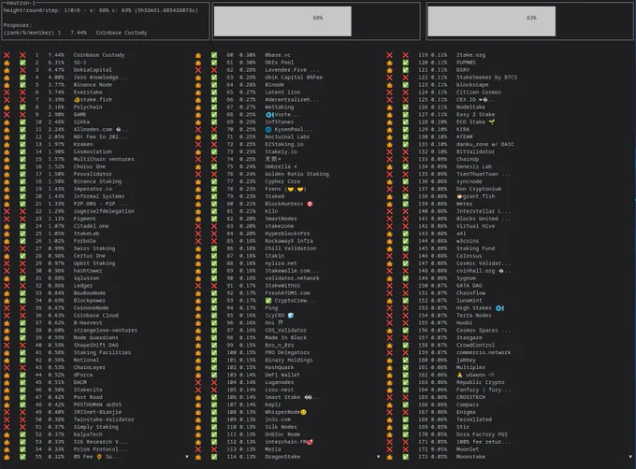Click the thumbs-up icon beside Cosmostation

pyautogui.click(x=7, y=151)
